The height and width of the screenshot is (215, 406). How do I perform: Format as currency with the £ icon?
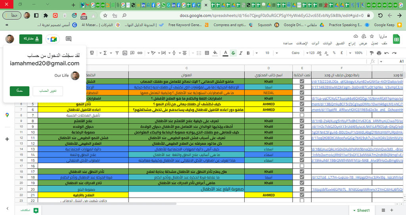[x=341, y=53]
